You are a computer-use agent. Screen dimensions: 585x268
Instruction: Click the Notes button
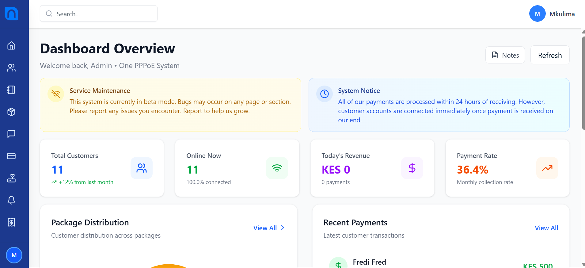pos(505,55)
